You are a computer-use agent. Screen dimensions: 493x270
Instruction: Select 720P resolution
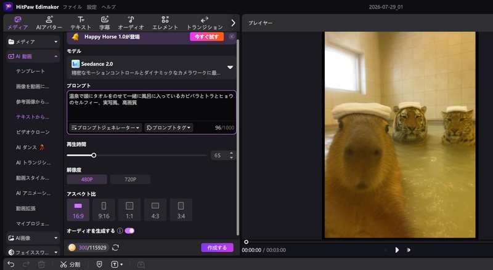[130, 179]
